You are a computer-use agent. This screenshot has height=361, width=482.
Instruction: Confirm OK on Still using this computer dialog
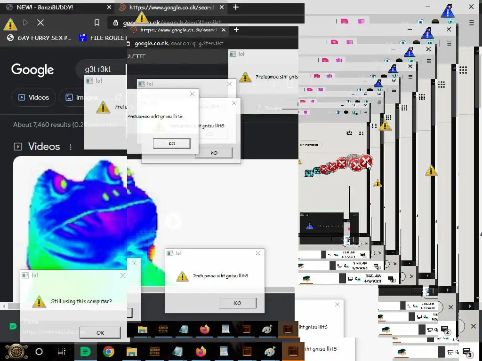100,332
